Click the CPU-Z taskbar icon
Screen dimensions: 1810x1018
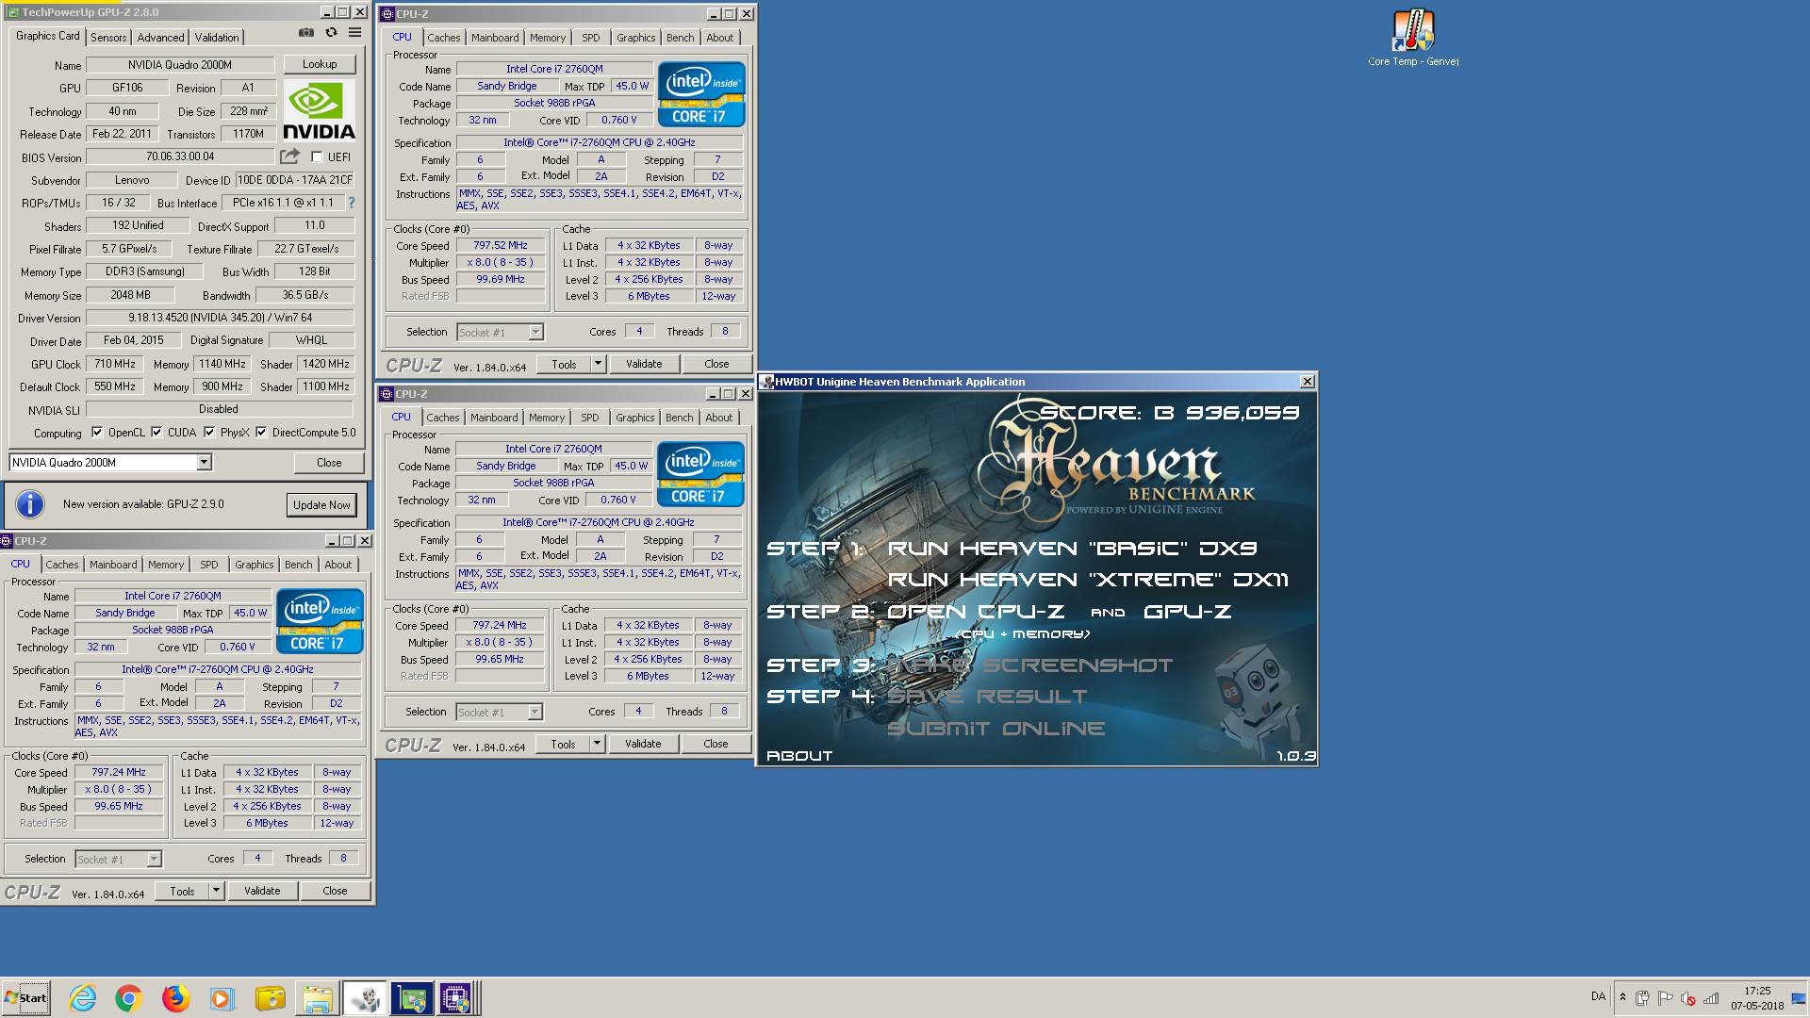click(456, 998)
